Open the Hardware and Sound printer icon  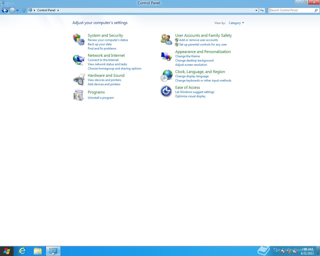click(x=79, y=79)
